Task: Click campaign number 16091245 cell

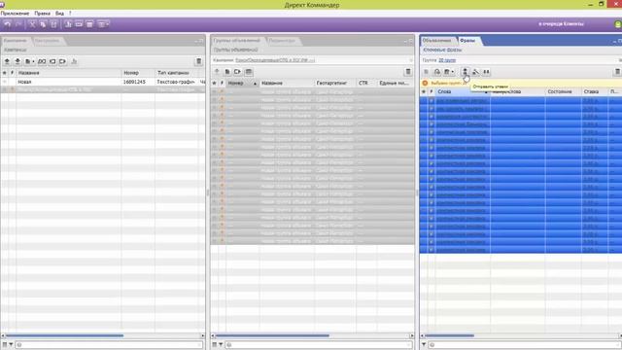Action: pyautogui.click(x=134, y=82)
